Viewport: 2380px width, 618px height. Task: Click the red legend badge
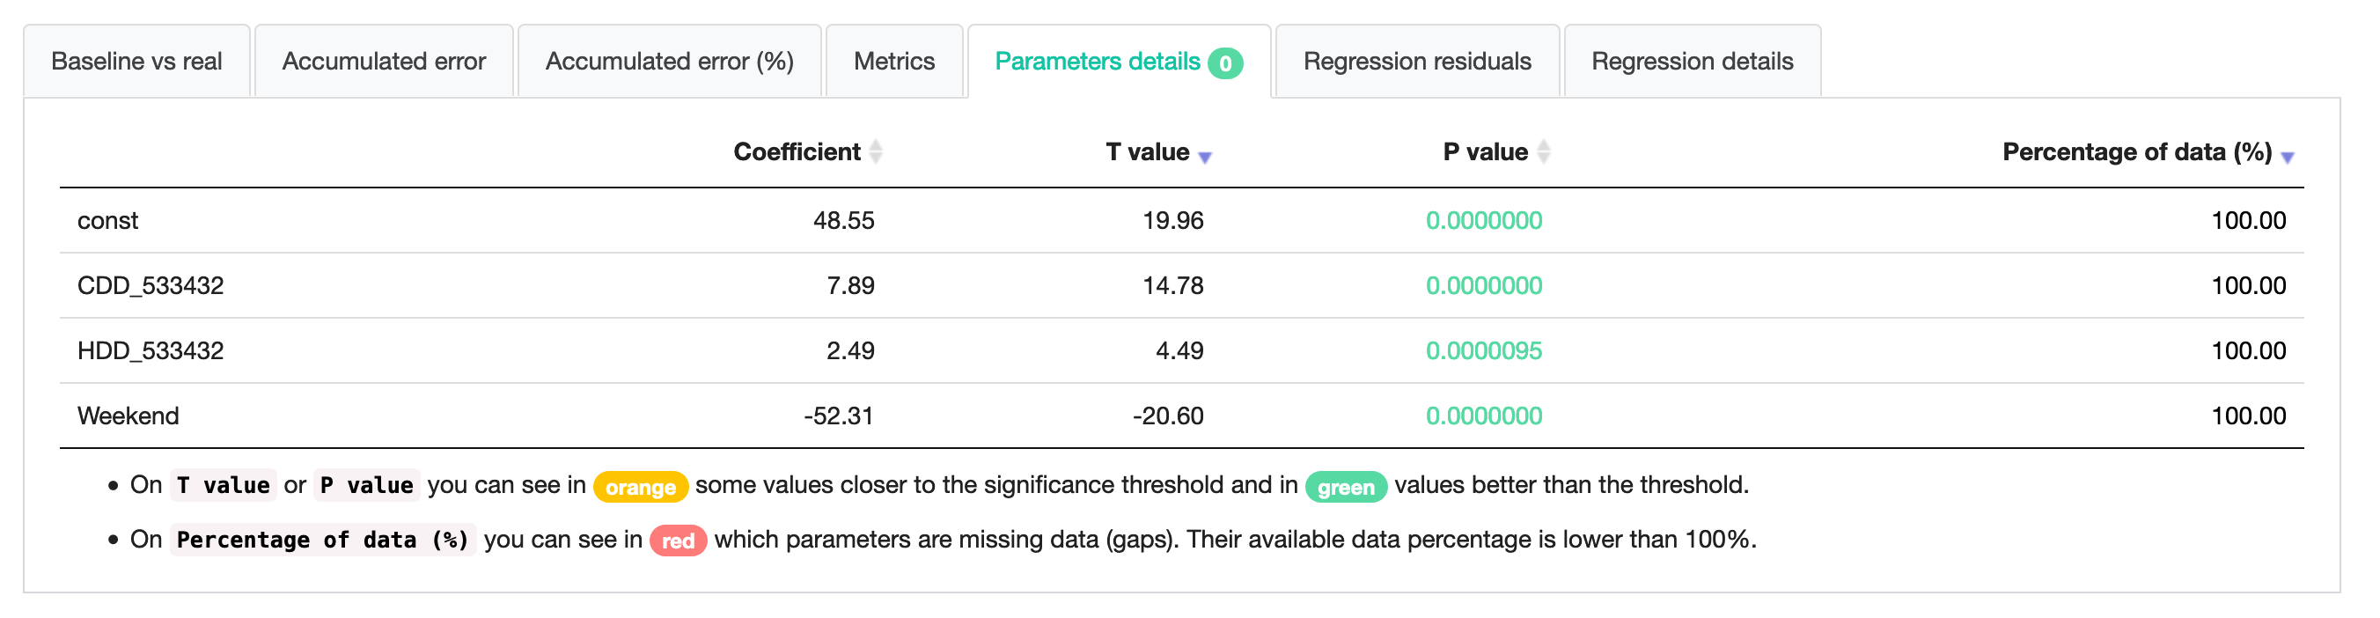pos(678,541)
